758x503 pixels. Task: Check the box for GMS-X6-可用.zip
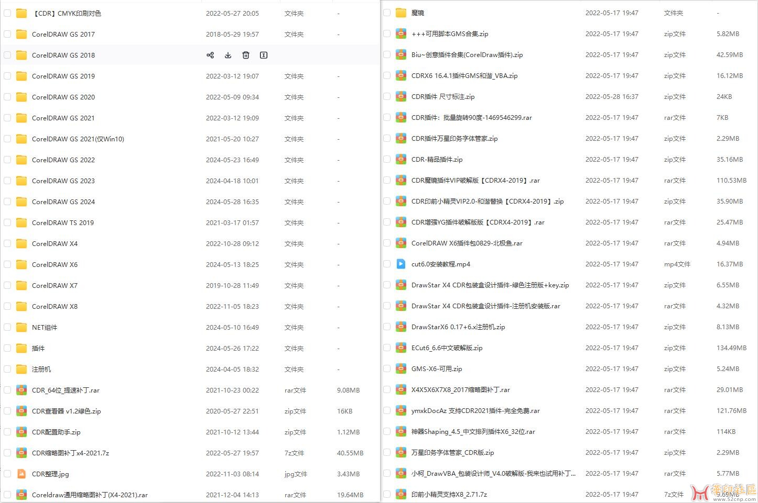387,368
